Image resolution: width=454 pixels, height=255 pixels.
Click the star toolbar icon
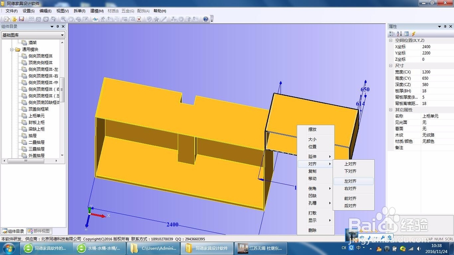(x=156, y=19)
